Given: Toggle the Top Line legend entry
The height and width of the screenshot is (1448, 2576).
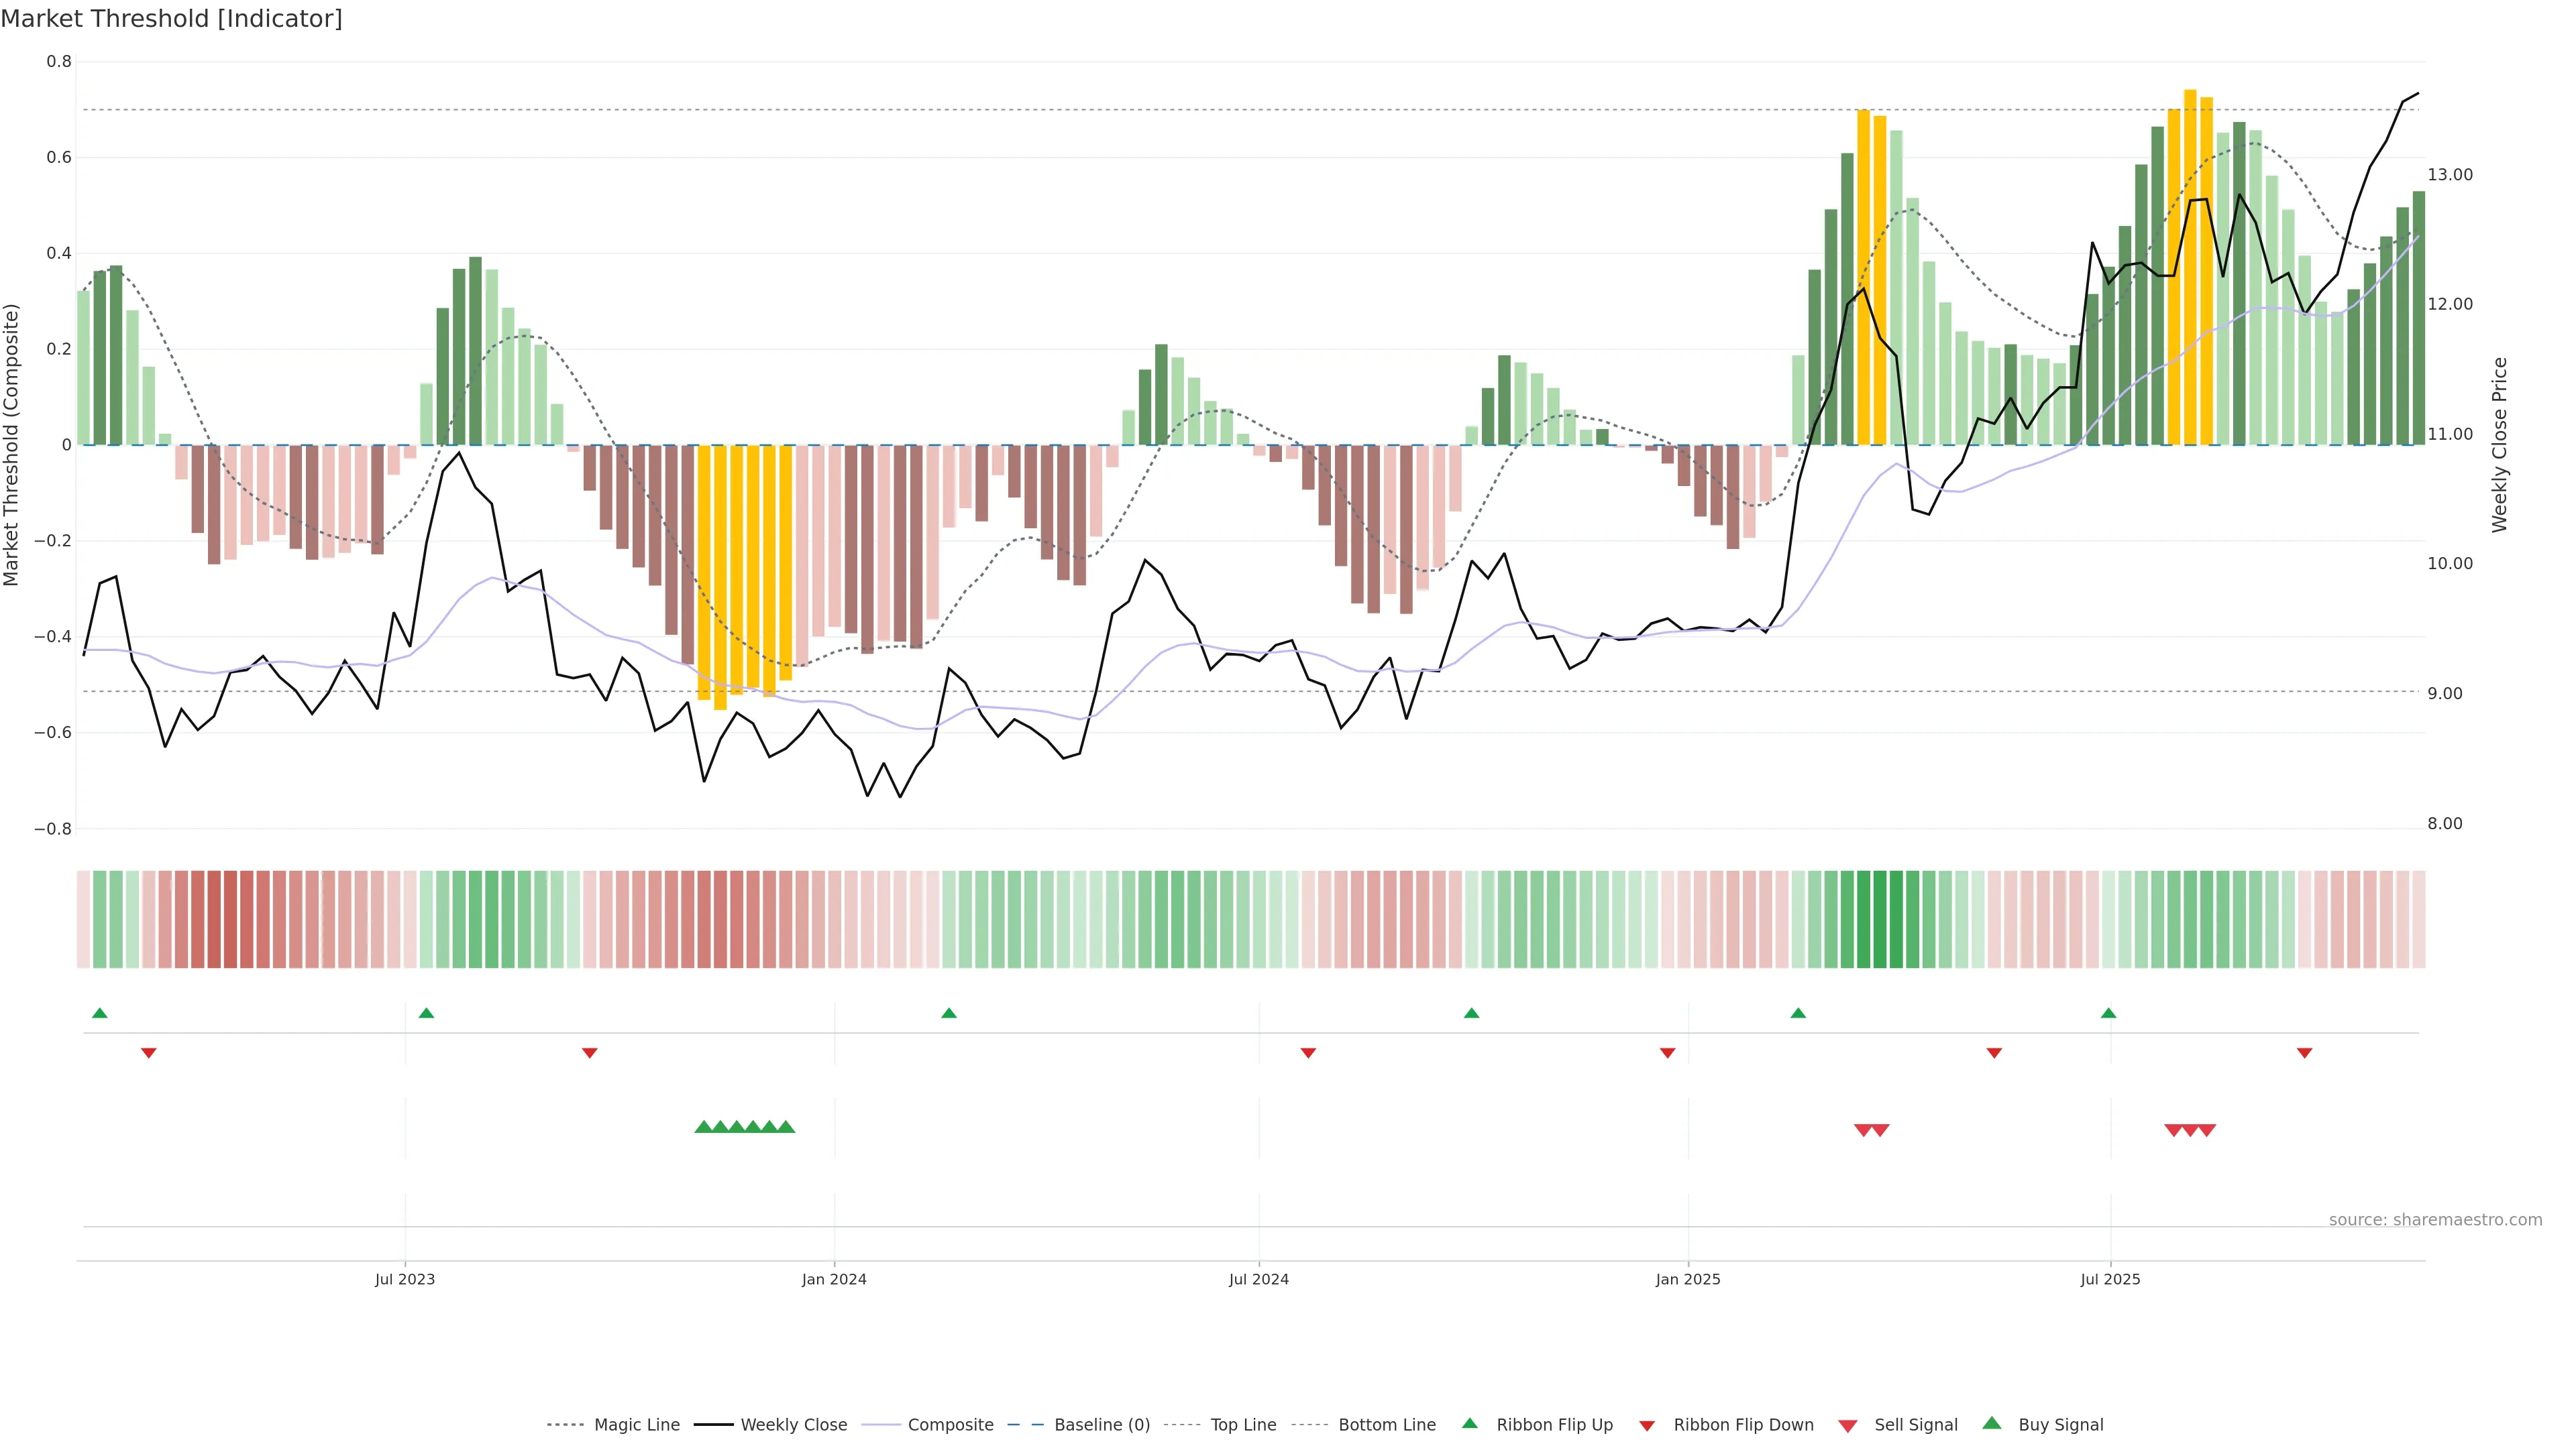Looking at the screenshot, I should [x=1243, y=1425].
